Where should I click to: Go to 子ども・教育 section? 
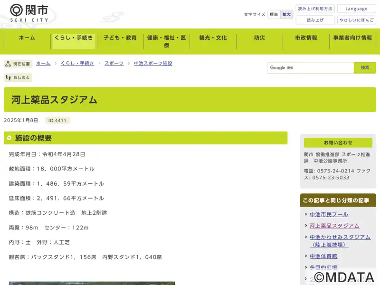(x=120, y=38)
